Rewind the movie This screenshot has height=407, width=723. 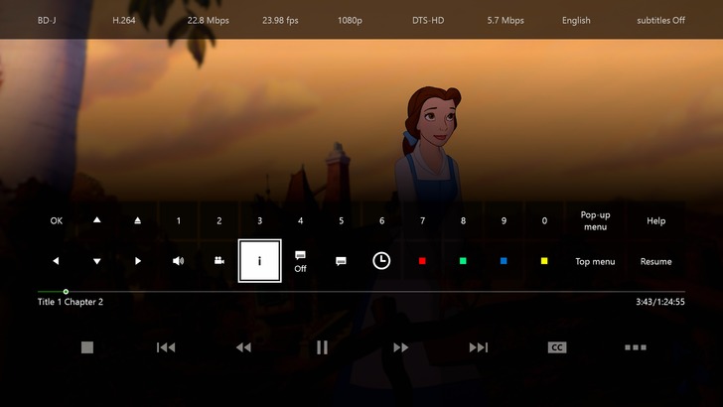pyautogui.click(x=243, y=347)
